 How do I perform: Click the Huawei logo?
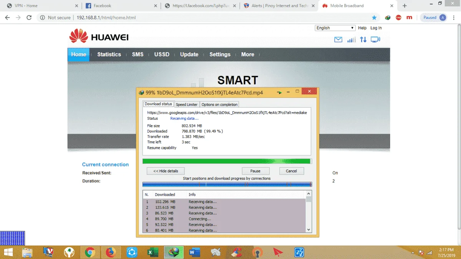99,37
